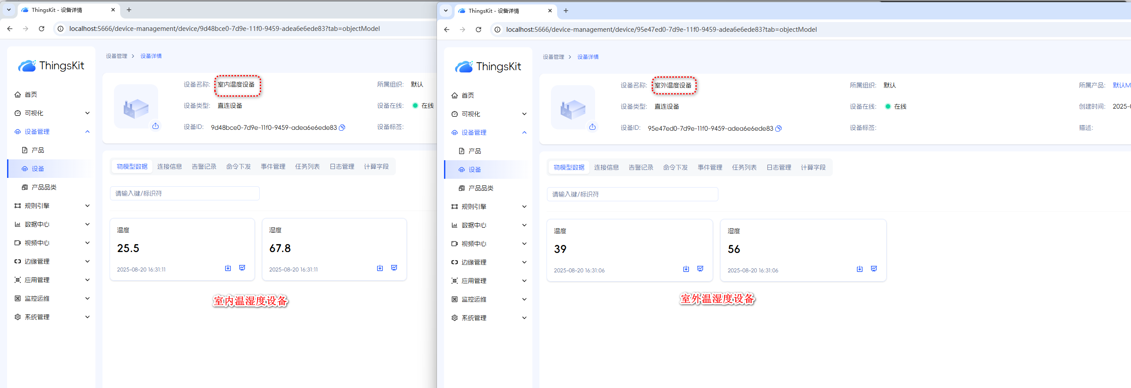1131x388 pixels.
Task: Expand the 可视化 menu in the left window sidebar
Action: 51,113
